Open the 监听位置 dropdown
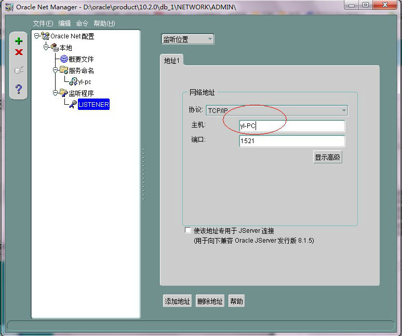Screen dimensions: 402x336 click(x=187, y=39)
